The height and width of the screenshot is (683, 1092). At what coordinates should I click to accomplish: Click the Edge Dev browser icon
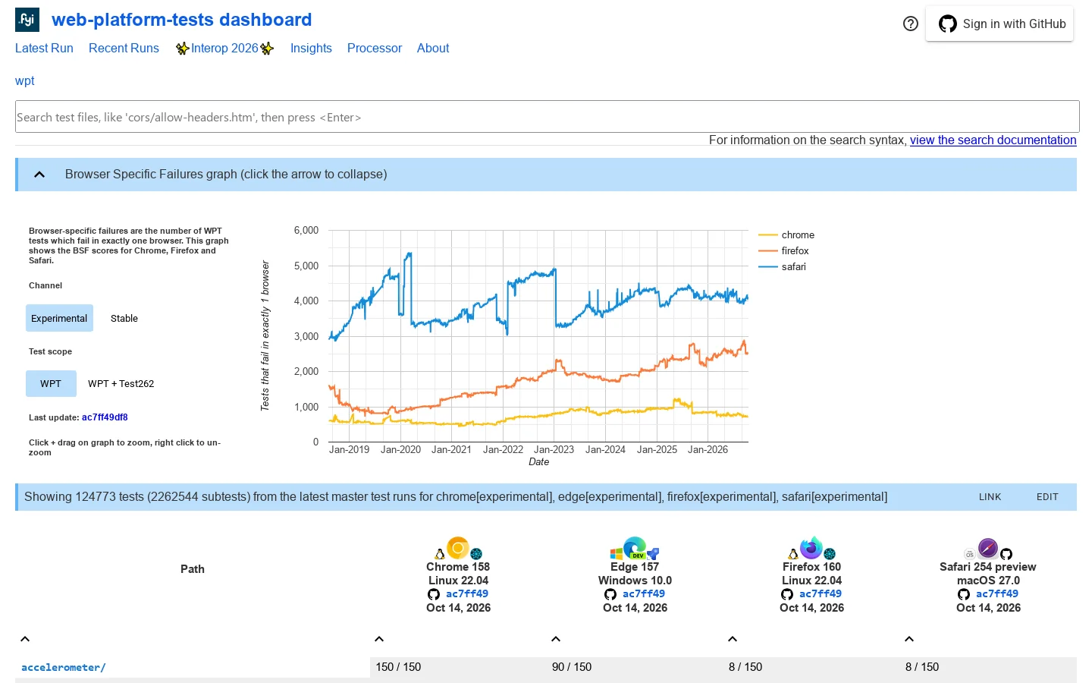pyautogui.click(x=635, y=548)
